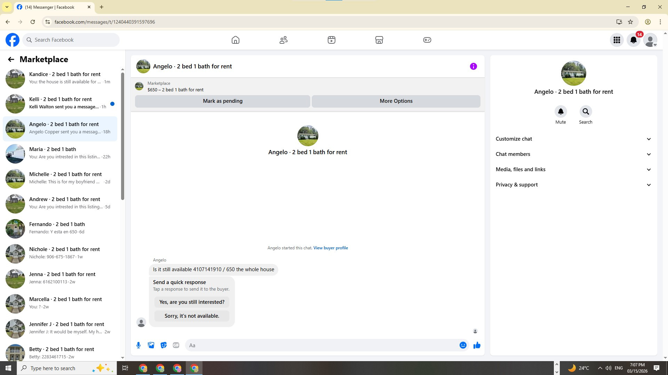Open Angelo's message 'Is it still available'

(x=214, y=269)
